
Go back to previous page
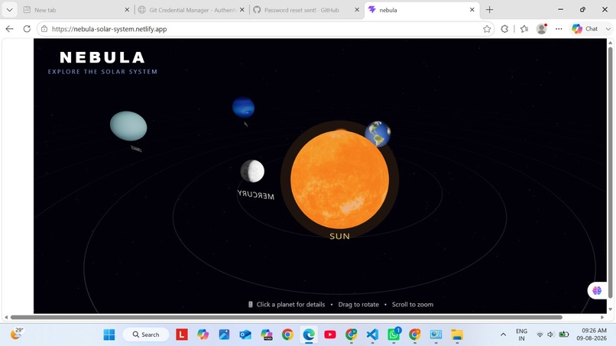click(9, 29)
